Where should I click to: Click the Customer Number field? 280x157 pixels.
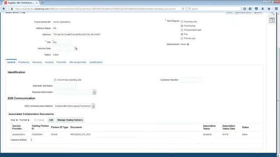pos(191,80)
